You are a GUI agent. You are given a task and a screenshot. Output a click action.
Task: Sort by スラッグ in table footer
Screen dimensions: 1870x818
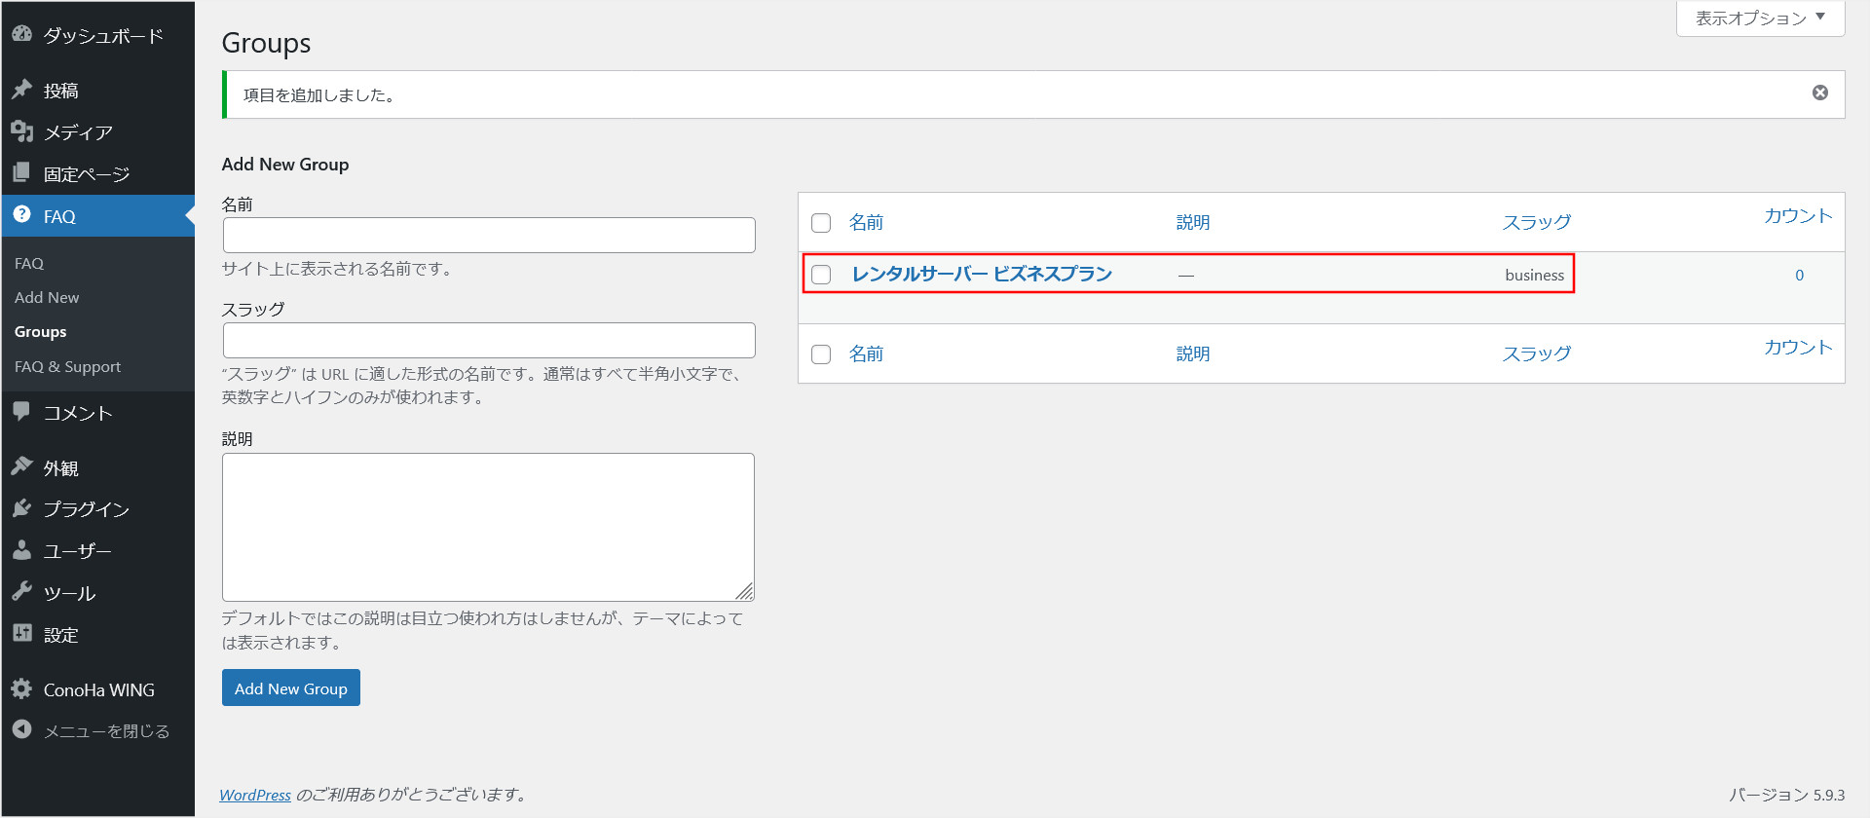pyautogui.click(x=1536, y=353)
